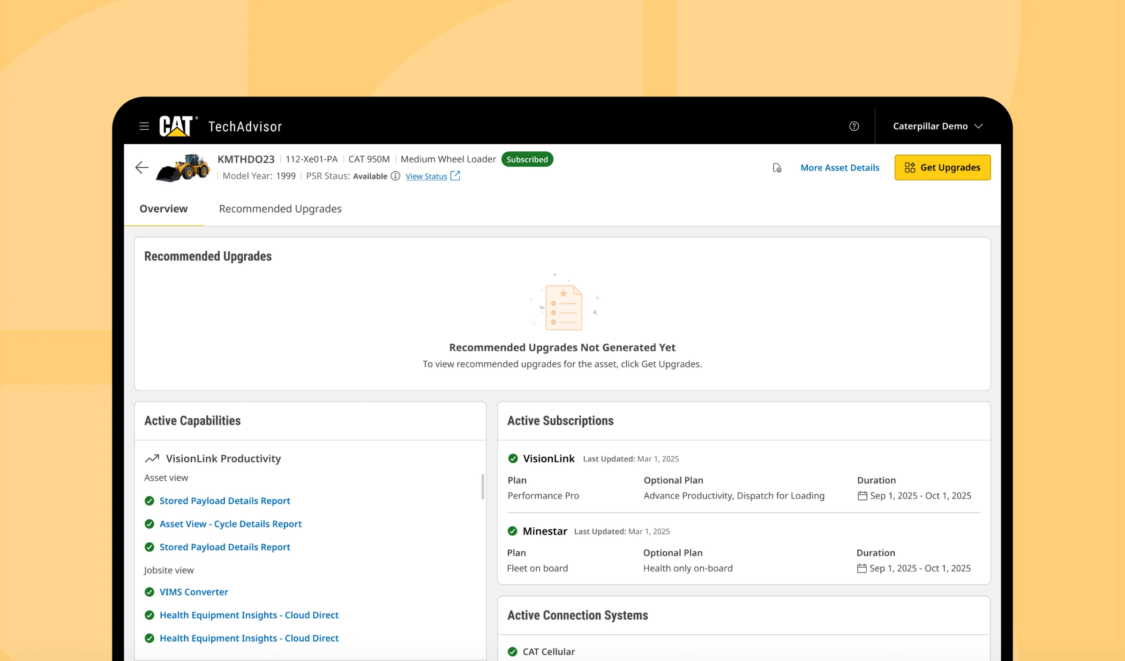Open the hamburger navigation menu

coord(144,126)
